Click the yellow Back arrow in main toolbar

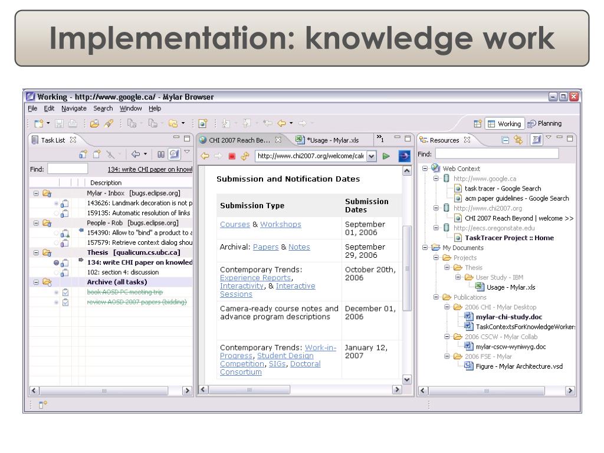pos(282,123)
